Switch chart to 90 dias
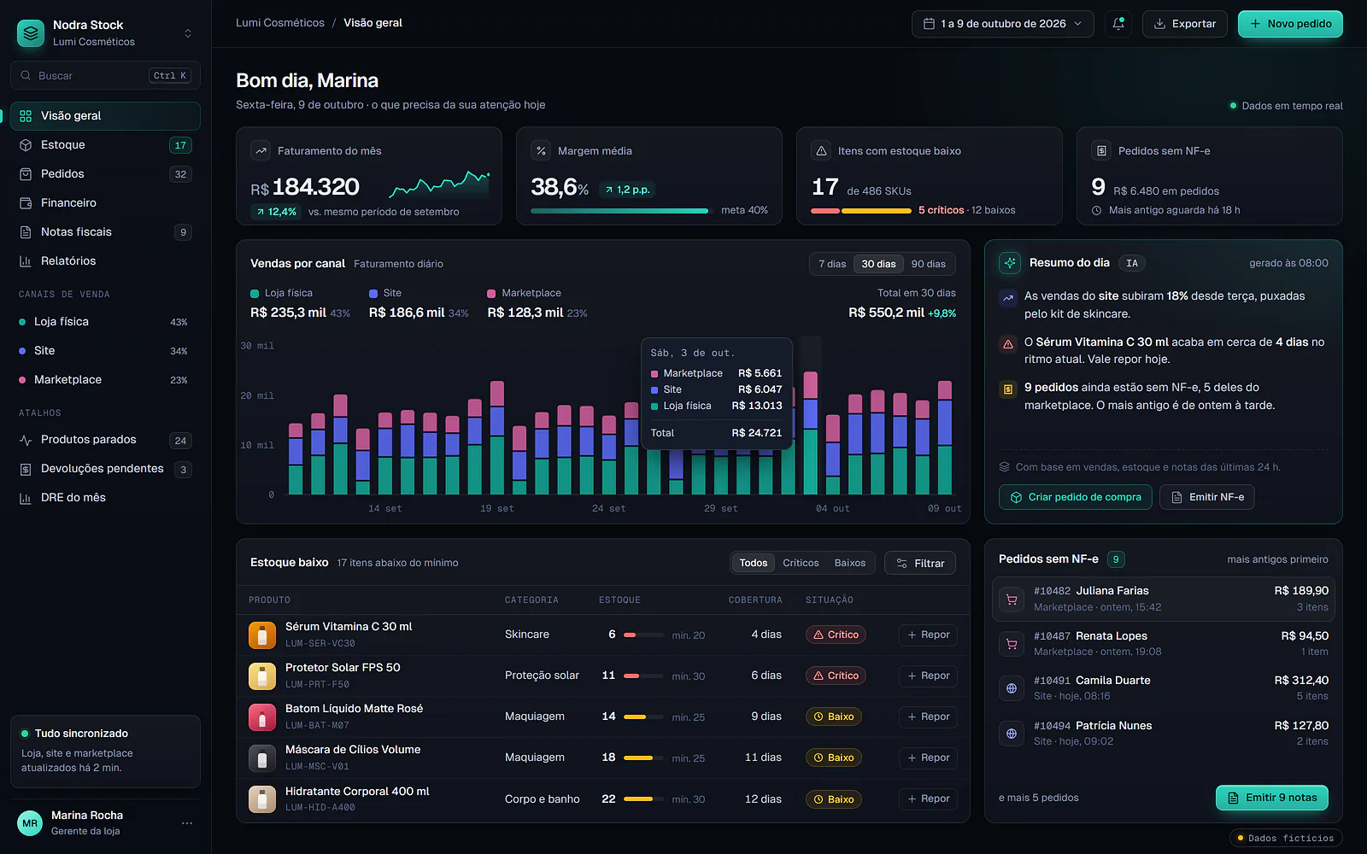This screenshot has width=1367, height=854. (928, 264)
